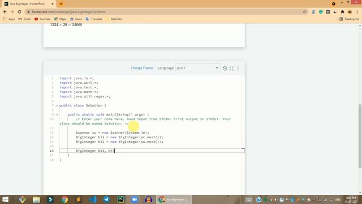Switch to the Java BigInteger Chrome taskbar window
Screen dimensions: 362x204
[x=174, y=199]
